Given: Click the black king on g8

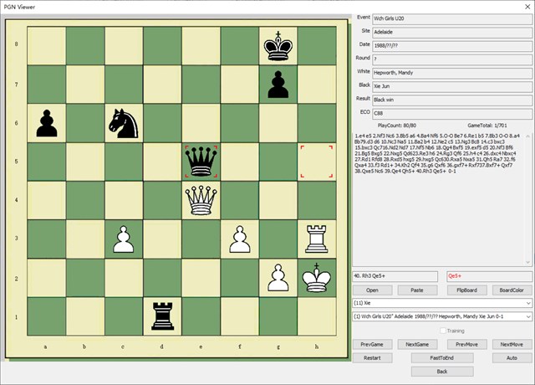Looking at the screenshot, I should click(278, 46).
